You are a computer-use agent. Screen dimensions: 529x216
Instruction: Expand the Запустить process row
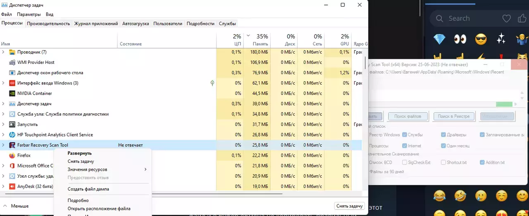coord(3,124)
